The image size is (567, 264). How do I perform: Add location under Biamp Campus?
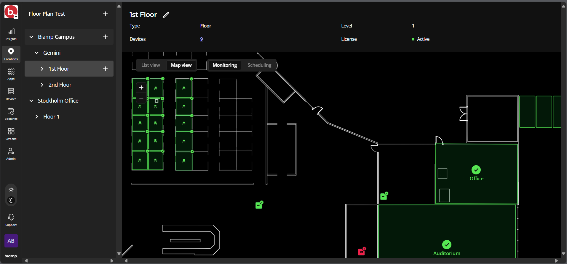[x=105, y=37]
